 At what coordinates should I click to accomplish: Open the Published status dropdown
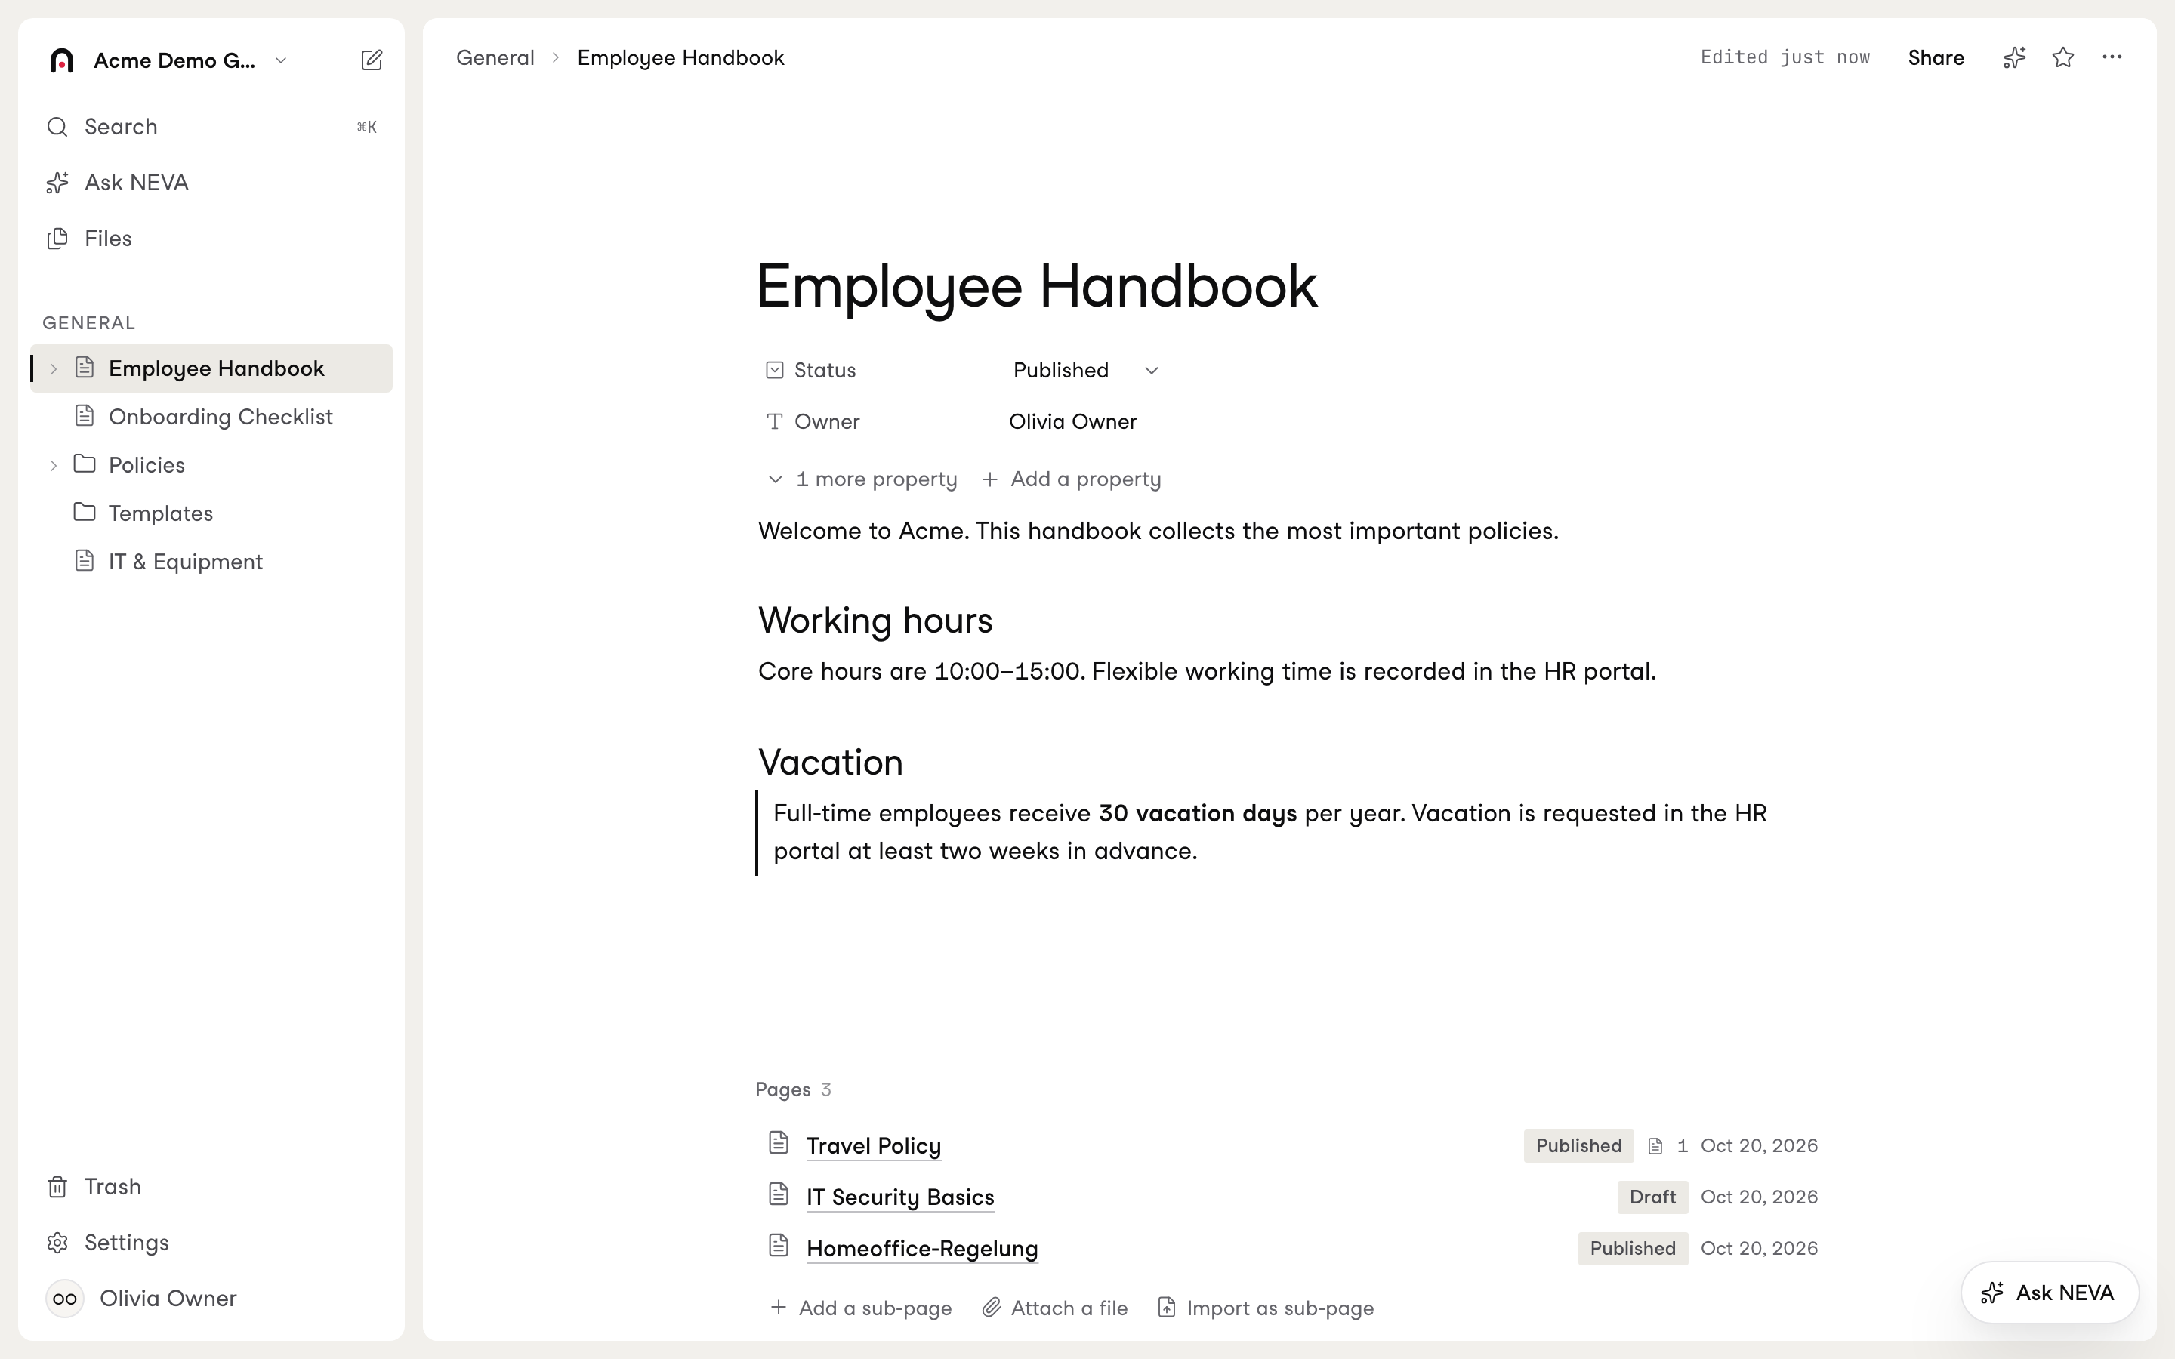pos(1086,370)
